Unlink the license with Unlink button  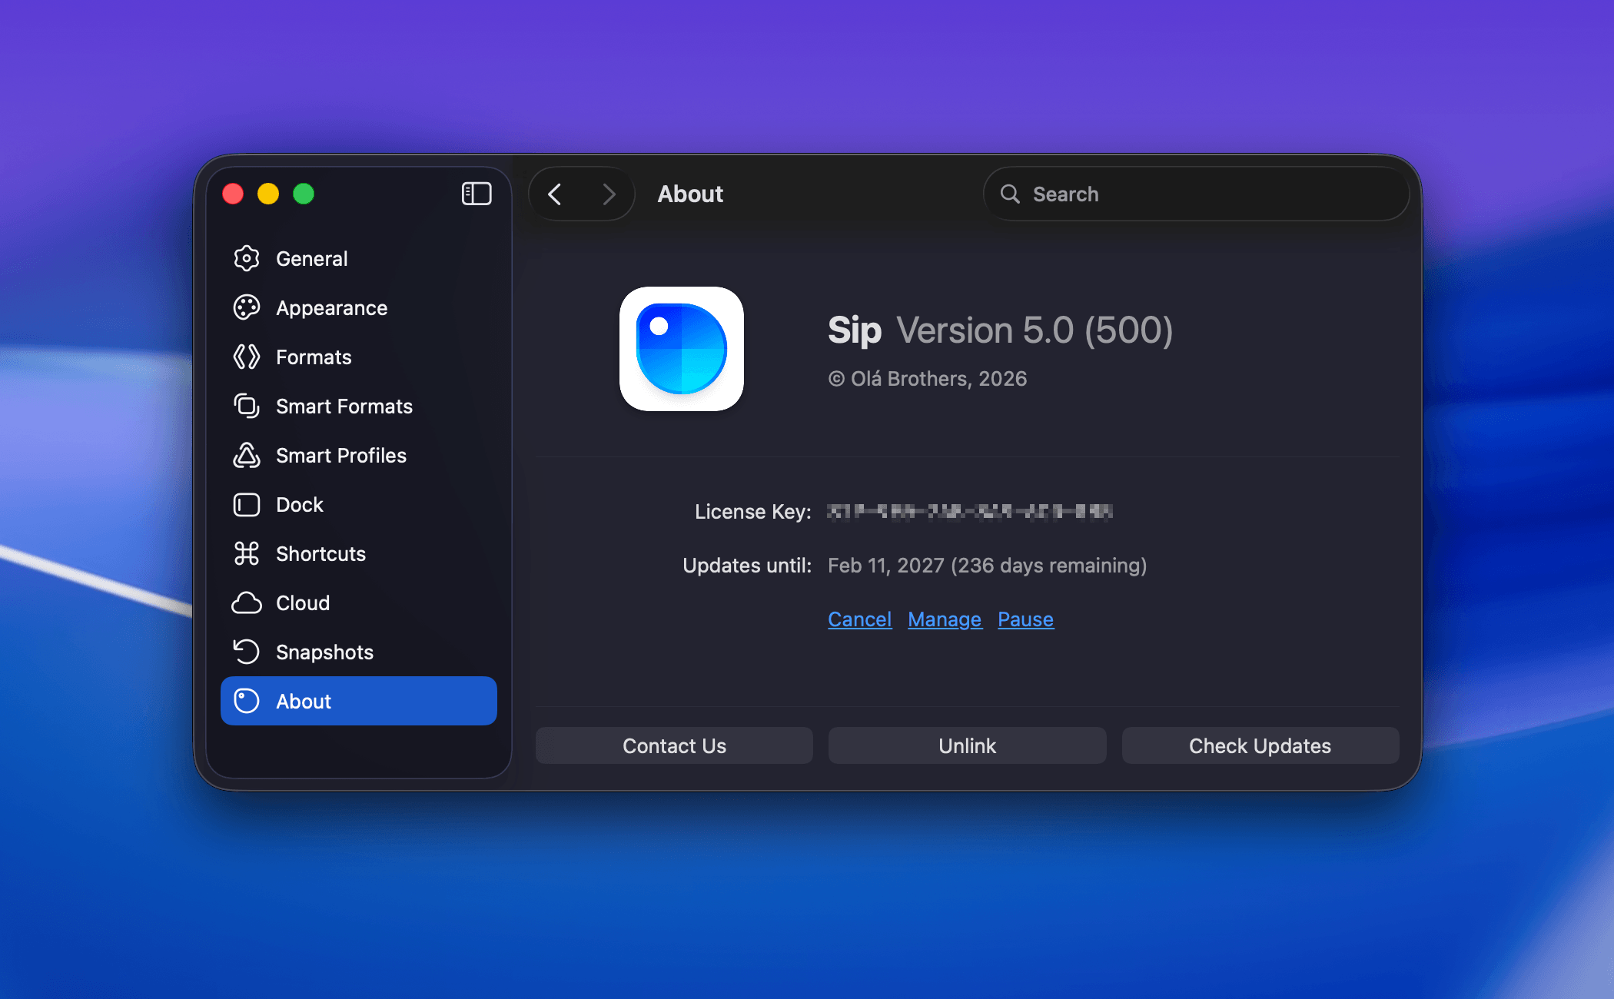point(967,745)
